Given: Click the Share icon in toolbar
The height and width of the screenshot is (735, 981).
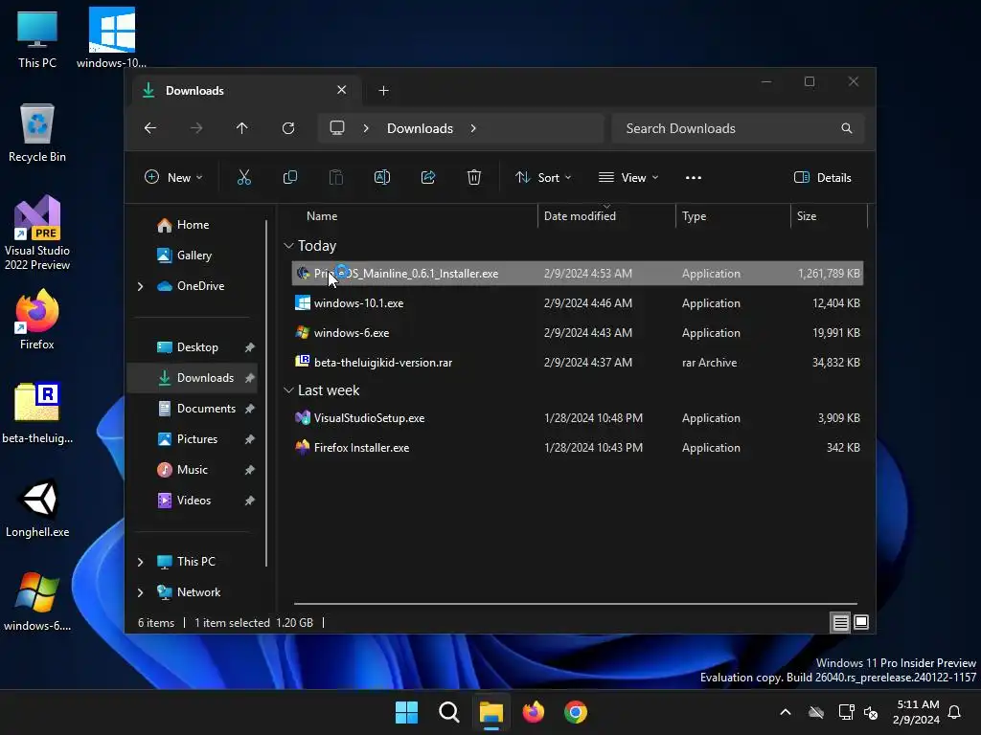Looking at the screenshot, I should click(x=428, y=177).
